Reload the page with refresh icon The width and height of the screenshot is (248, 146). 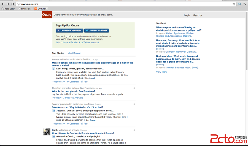pos(13,4)
